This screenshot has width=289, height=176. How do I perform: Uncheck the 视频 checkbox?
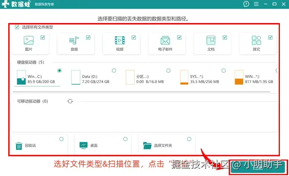pos(134,37)
